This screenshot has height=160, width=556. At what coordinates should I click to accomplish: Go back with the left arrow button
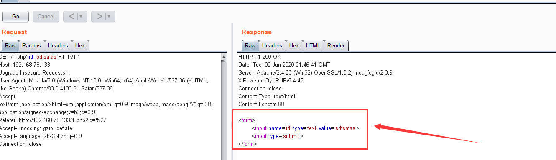pyautogui.click(x=71, y=17)
